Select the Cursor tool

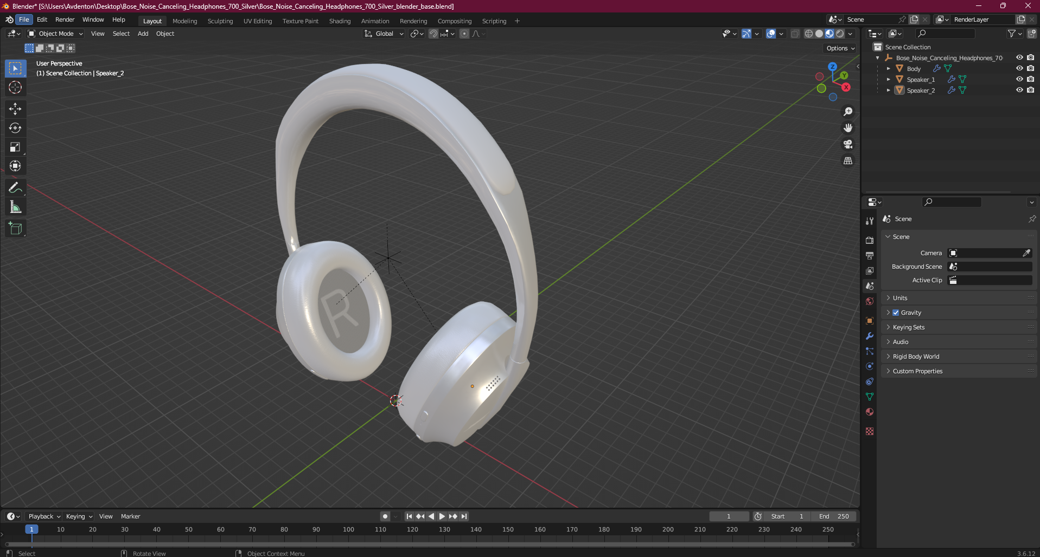tap(15, 87)
